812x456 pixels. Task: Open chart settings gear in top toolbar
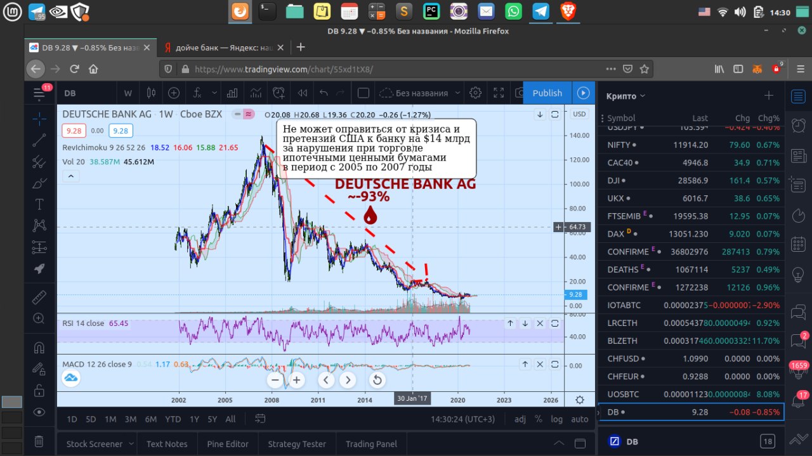point(475,93)
